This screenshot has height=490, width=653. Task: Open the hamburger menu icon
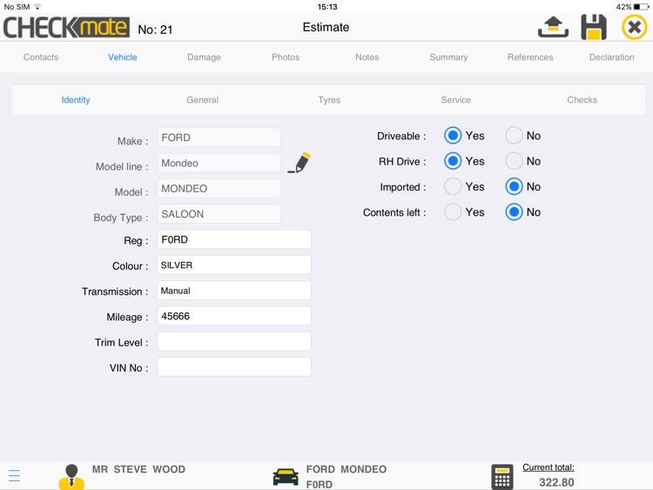(x=14, y=475)
